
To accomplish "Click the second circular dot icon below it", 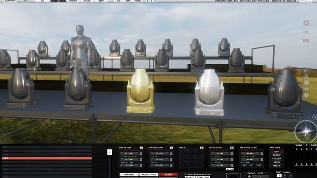I will point(306,32).
